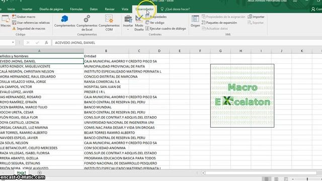The width and height of the screenshot is (322, 181).
Task: Switch to Hoja1 sheet tab
Action: [21, 172]
